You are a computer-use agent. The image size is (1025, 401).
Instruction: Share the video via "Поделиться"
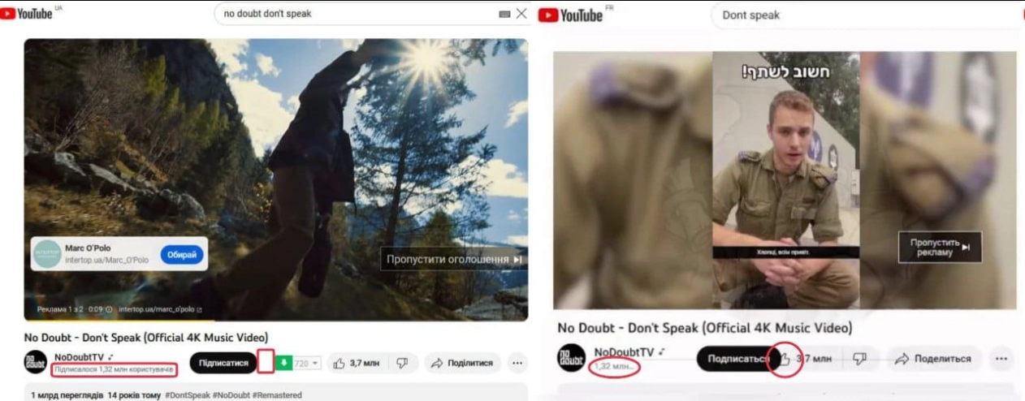tap(933, 358)
